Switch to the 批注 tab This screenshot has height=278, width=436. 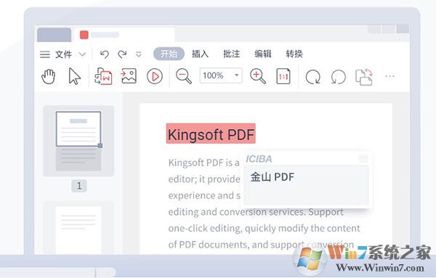[x=231, y=54]
